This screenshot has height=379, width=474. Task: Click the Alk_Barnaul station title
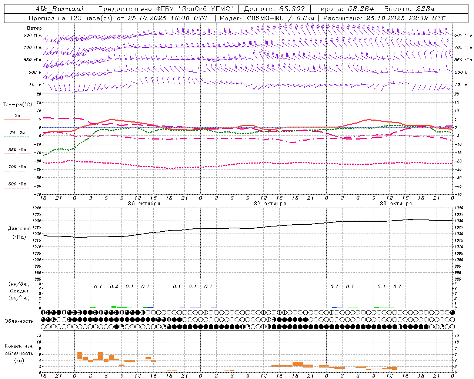[x=60, y=9]
